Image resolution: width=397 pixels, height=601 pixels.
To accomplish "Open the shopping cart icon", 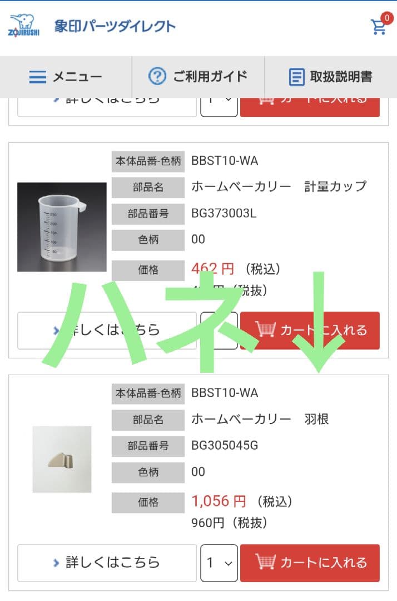I will [379, 27].
